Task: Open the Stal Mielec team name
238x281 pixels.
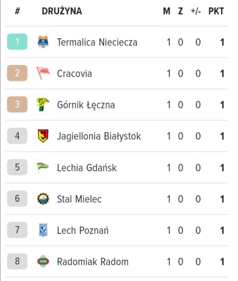Action: [79, 199]
